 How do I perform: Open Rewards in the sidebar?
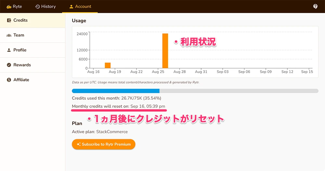pos(22,65)
